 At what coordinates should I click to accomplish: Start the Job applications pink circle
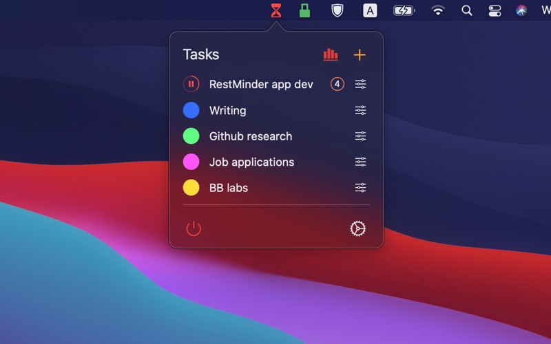[x=191, y=162]
